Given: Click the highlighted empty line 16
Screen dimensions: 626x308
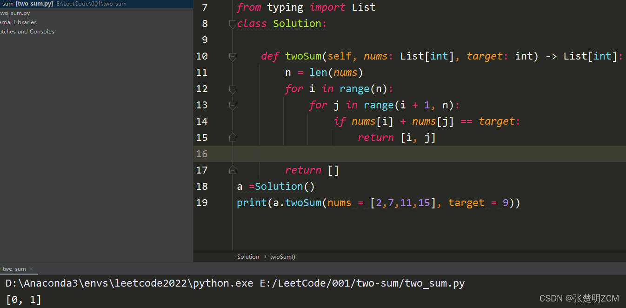Looking at the screenshot, I should coord(326,154).
